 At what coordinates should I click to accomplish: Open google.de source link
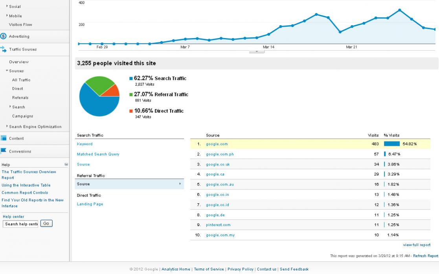pos(215,215)
